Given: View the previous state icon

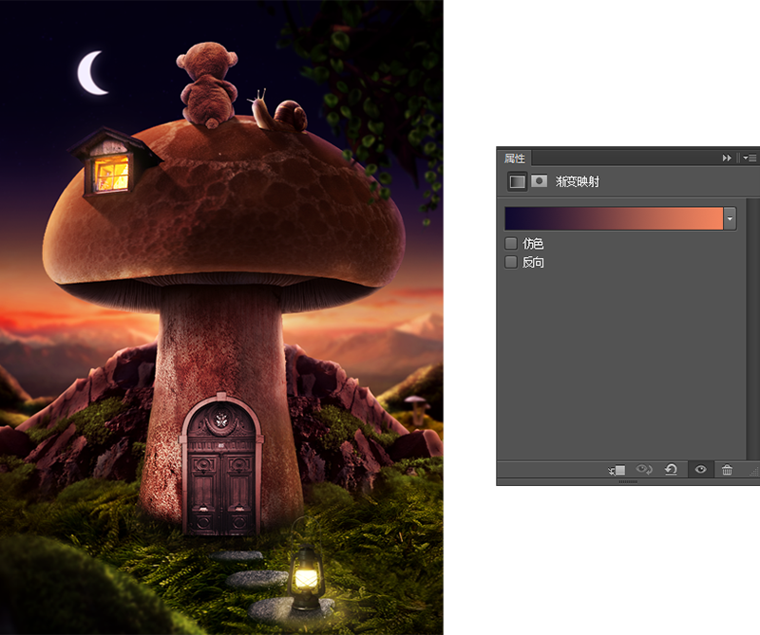Looking at the screenshot, I should coord(644,469).
